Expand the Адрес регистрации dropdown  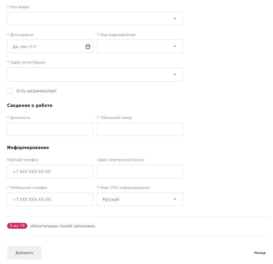click(x=174, y=75)
